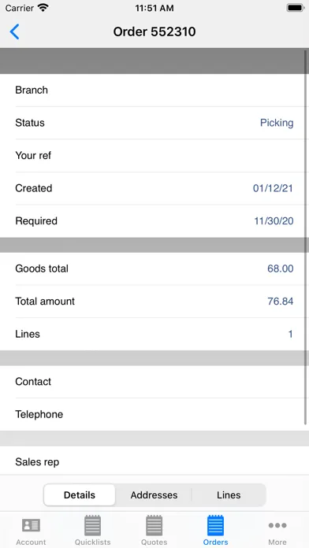
Task: Tap the Wi-Fi signal icon
Action: pyautogui.click(x=43, y=8)
